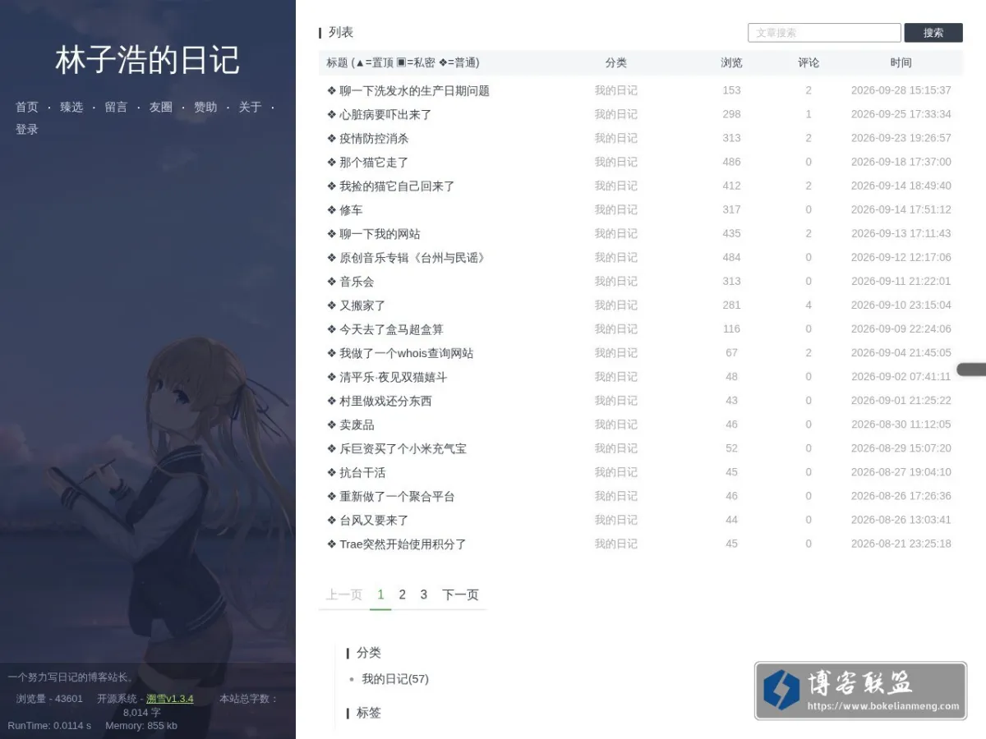The image size is (986, 739).
Task: Click the 上一页 pagination link
Action: coord(343,594)
